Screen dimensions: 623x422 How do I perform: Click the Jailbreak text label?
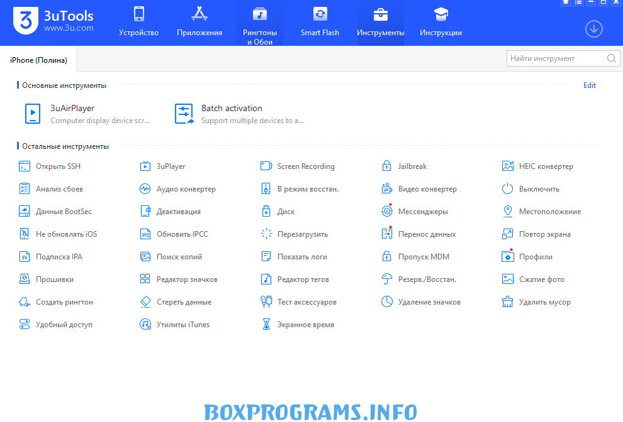(412, 166)
